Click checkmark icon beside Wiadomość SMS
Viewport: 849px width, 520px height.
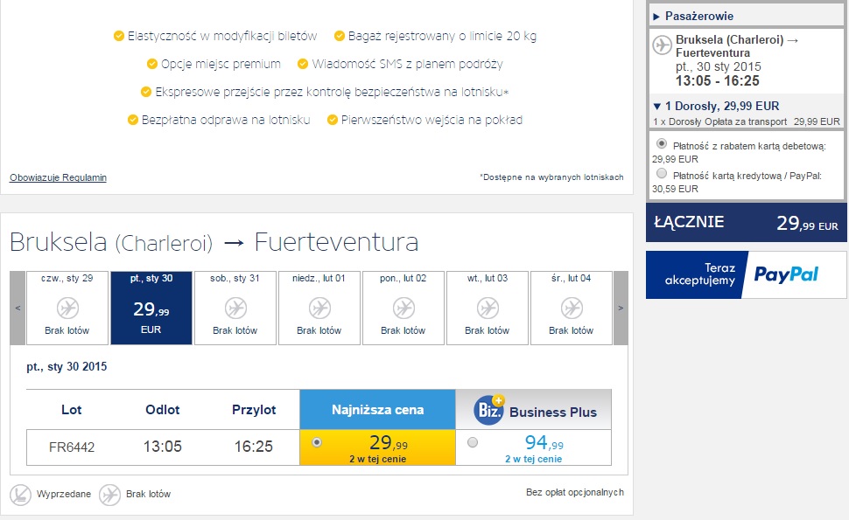(x=303, y=65)
